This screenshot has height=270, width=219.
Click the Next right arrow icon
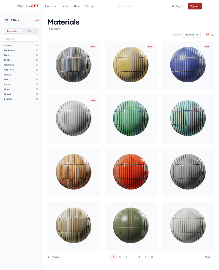[x=213, y=257]
